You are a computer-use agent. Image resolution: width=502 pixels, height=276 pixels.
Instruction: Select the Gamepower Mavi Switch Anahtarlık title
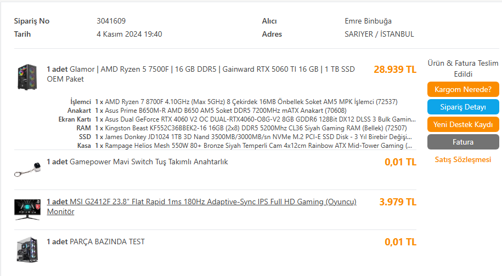pyautogui.click(x=137, y=162)
